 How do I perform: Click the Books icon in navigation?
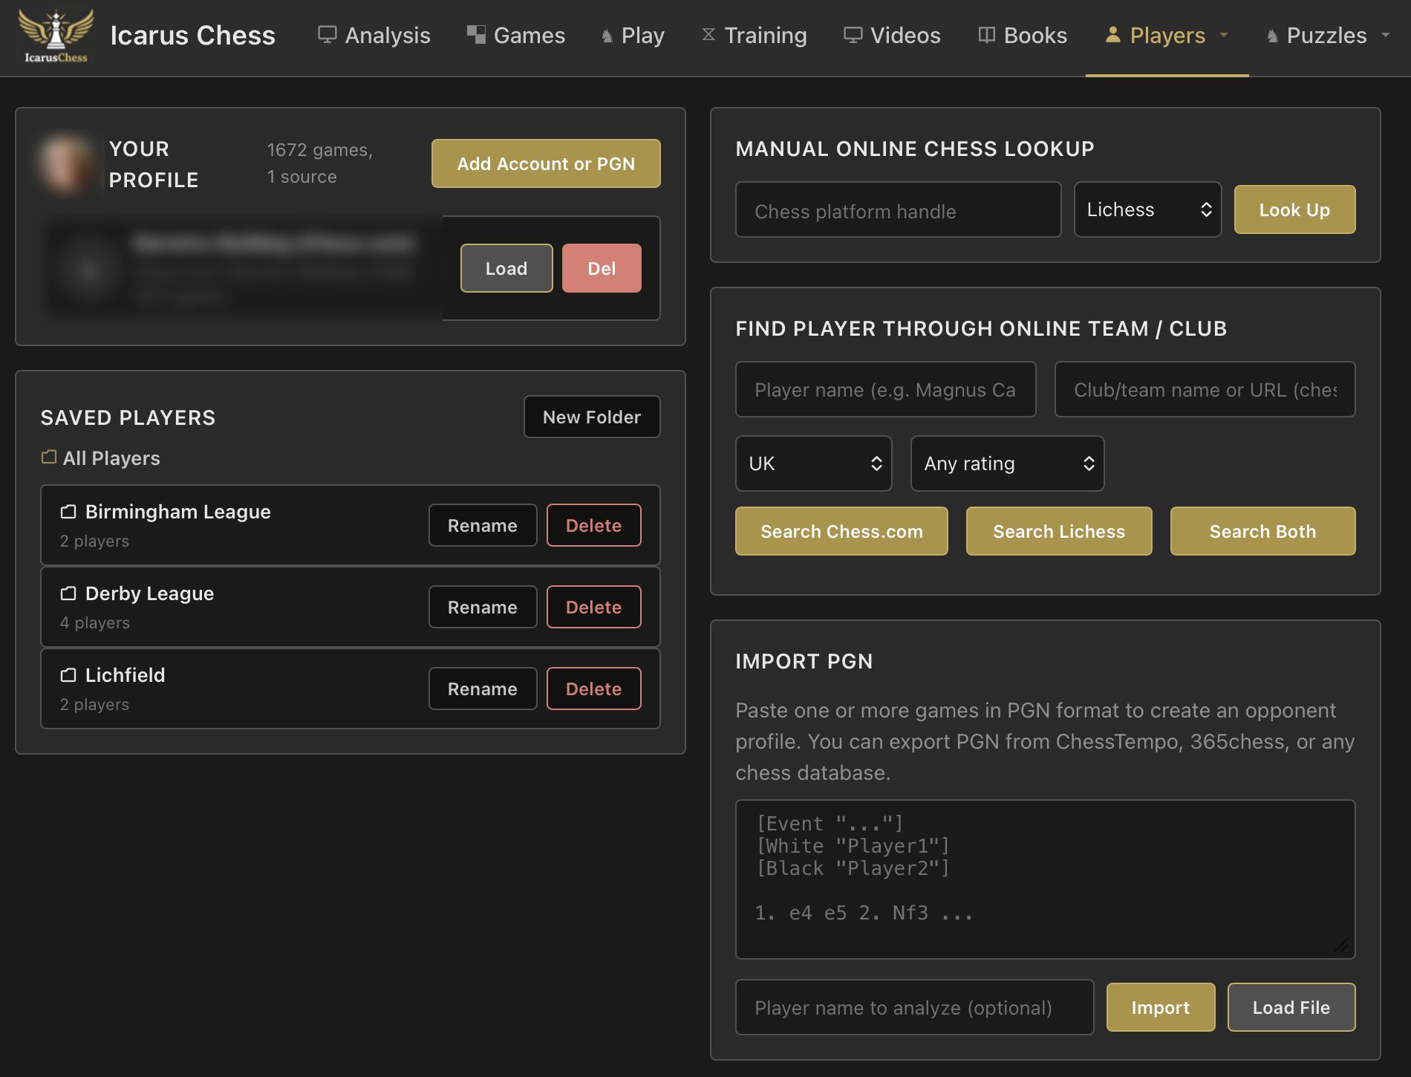pos(986,35)
